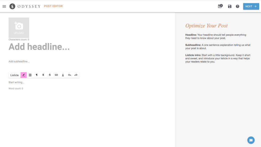The image size is (261, 147).
Task: Click the NEXT button
Action: pos(251,6)
